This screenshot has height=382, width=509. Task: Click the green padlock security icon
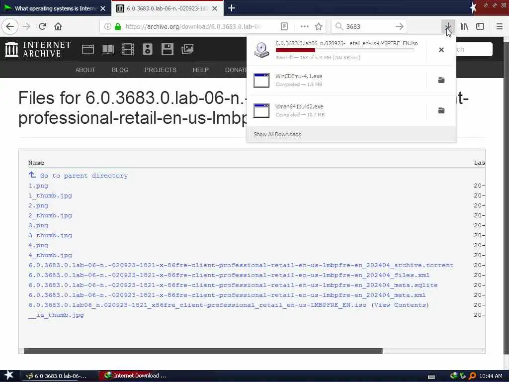118,26
